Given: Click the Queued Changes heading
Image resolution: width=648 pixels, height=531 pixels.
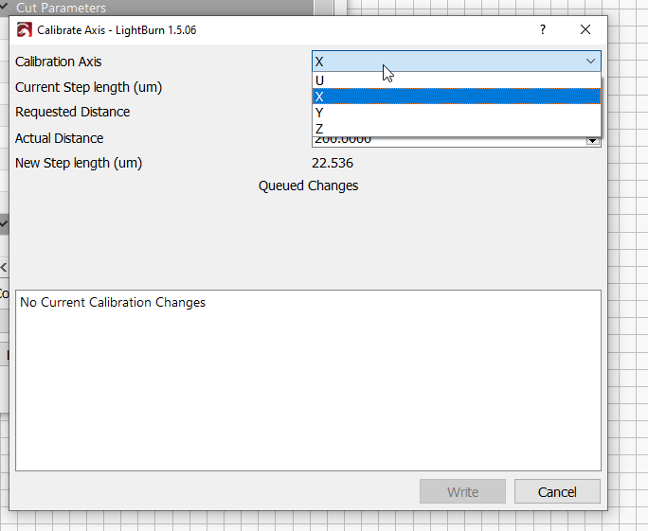Looking at the screenshot, I should tap(308, 186).
